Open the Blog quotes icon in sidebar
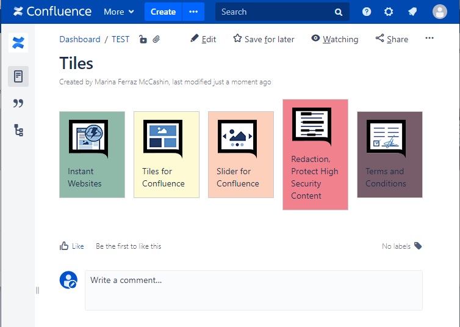This screenshot has width=460, height=327. (x=18, y=103)
